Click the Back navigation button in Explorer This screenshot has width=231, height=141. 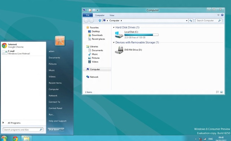coord(86,21)
